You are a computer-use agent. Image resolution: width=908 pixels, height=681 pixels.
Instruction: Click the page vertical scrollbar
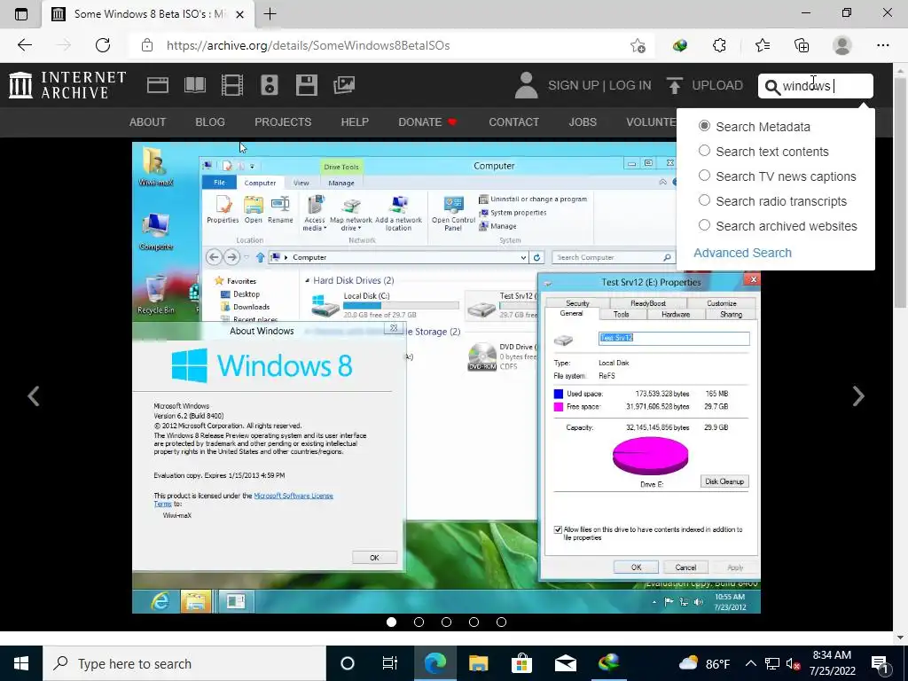click(900, 192)
